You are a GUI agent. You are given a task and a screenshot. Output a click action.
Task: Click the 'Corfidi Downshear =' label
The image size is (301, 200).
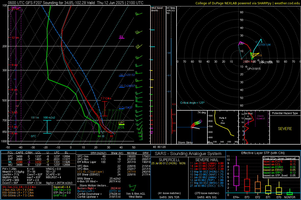coord(90,194)
